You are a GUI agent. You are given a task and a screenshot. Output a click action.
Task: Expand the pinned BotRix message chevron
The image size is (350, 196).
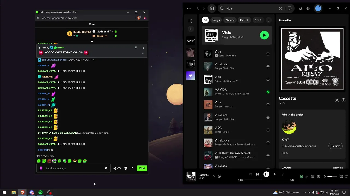(143, 53)
